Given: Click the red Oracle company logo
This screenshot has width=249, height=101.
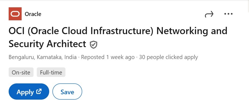Looking at the screenshot, I should (15, 14).
